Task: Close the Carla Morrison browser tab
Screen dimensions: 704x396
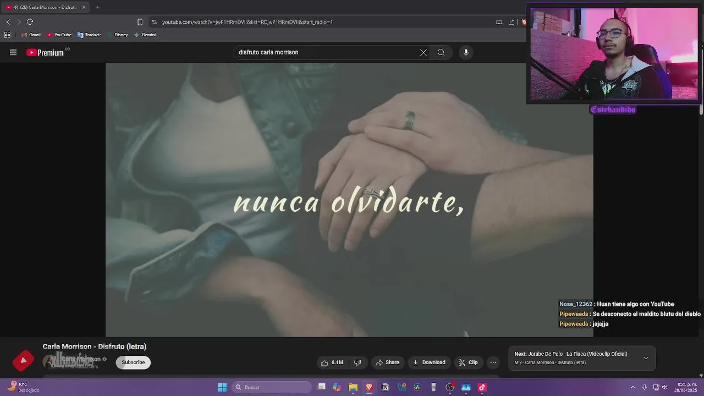Action: [84, 7]
